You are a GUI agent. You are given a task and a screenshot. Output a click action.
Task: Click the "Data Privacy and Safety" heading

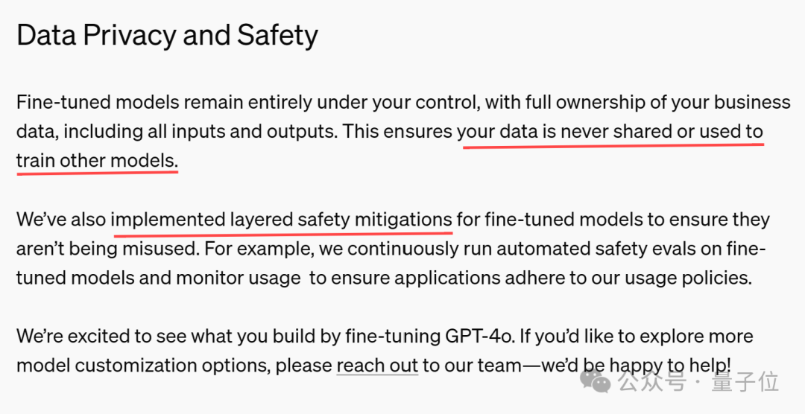point(167,35)
